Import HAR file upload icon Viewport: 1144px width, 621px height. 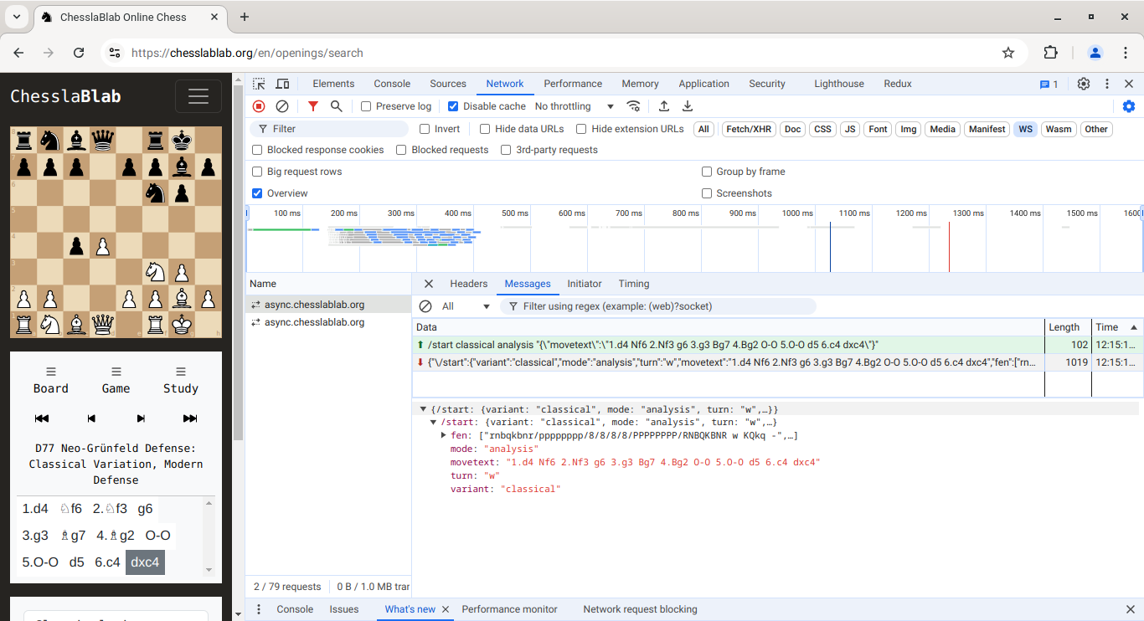pyautogui.click(x=664, y=106)
